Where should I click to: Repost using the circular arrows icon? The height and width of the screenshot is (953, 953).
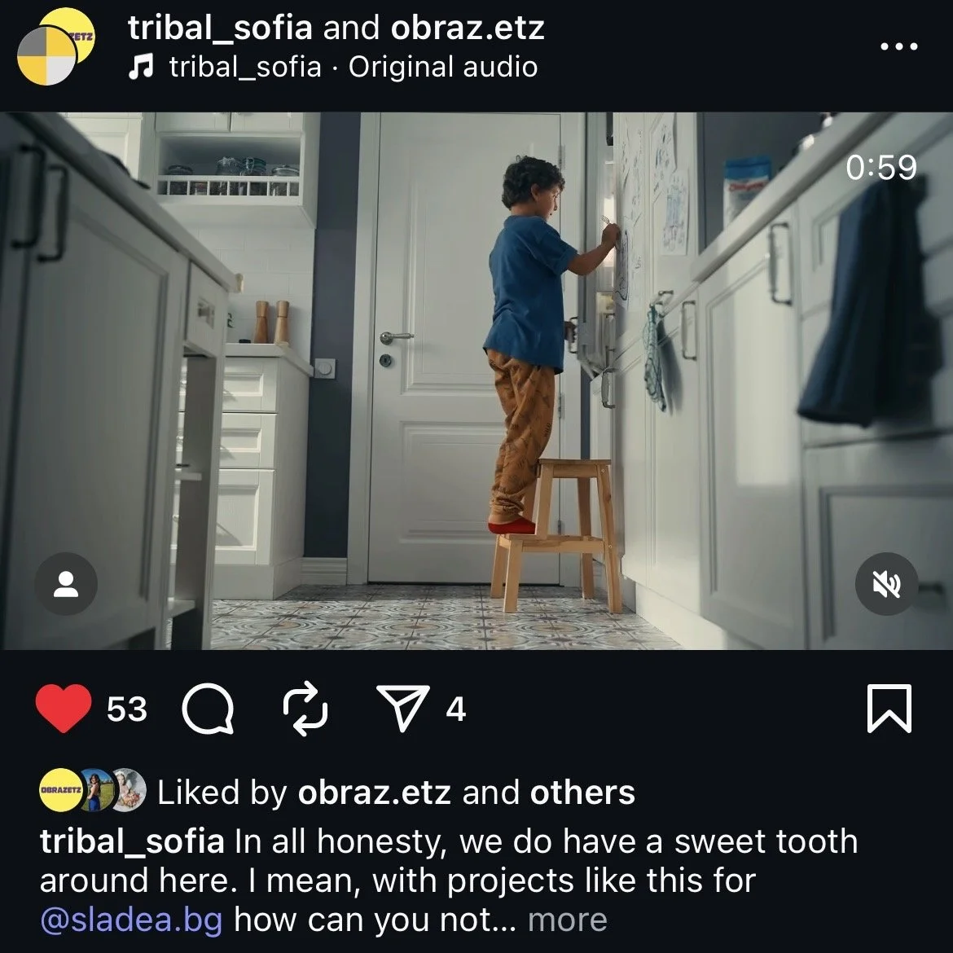pos(305,709)
